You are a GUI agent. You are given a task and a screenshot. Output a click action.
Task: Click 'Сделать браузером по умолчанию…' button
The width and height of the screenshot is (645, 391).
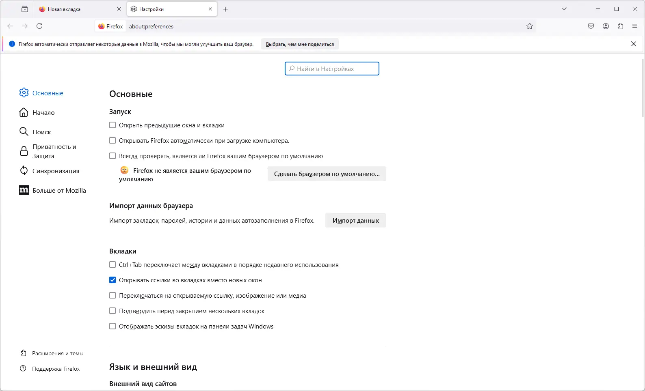click(327, 174)
